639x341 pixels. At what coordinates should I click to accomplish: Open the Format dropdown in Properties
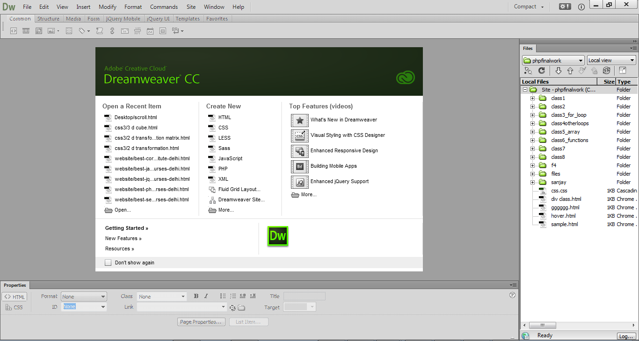pos(84,296)
